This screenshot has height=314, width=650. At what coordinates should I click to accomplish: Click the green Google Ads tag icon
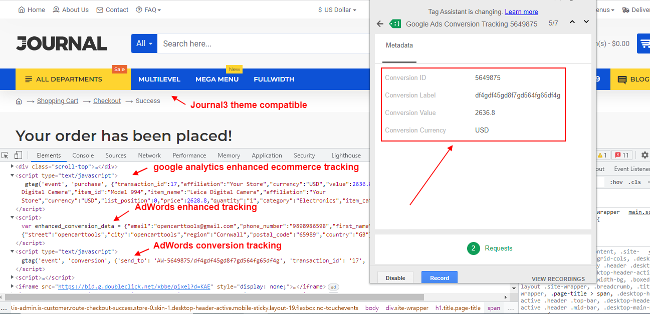click(395, 23)
